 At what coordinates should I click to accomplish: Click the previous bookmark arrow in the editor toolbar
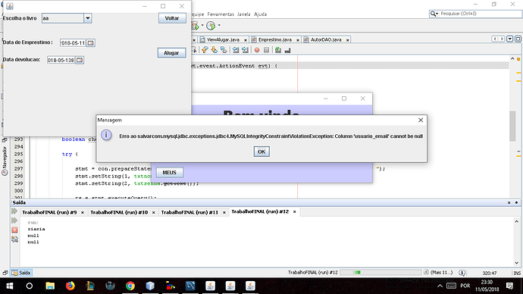click(205, 50)
